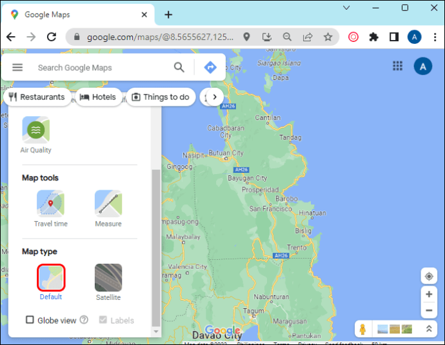Show more category chips with right chevron
The width and height of the screenshot is (445, 345).
click(x=215, y=97)
